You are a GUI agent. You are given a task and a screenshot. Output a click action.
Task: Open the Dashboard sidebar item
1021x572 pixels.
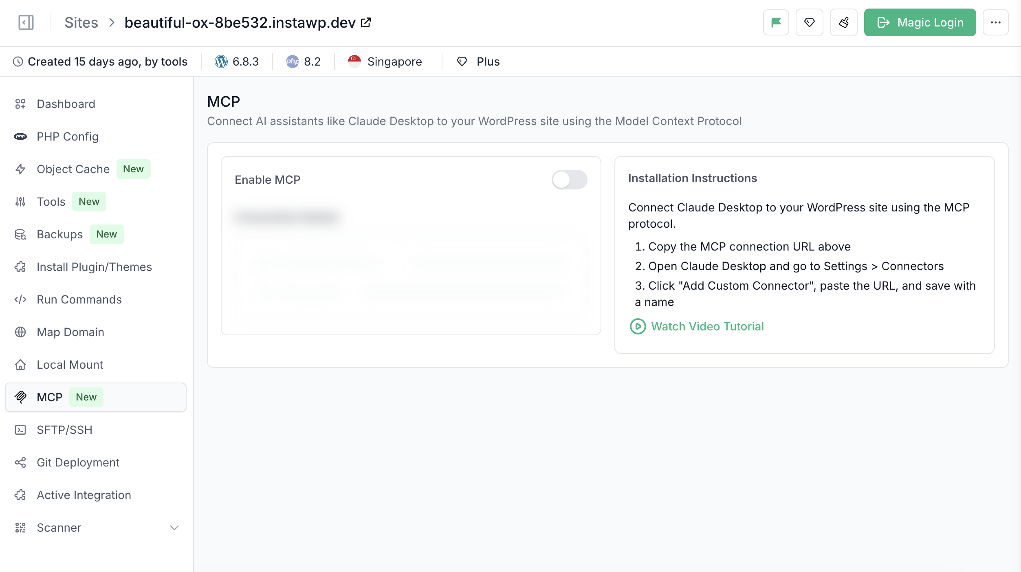[x=66, y=104]
